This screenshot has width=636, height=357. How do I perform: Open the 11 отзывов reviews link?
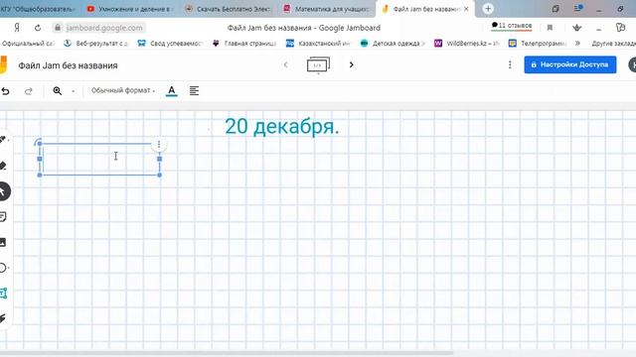[x=511, y=26]
